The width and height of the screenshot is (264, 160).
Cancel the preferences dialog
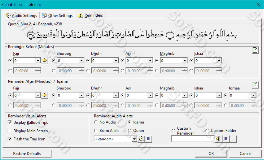click(x=246, y=154)
